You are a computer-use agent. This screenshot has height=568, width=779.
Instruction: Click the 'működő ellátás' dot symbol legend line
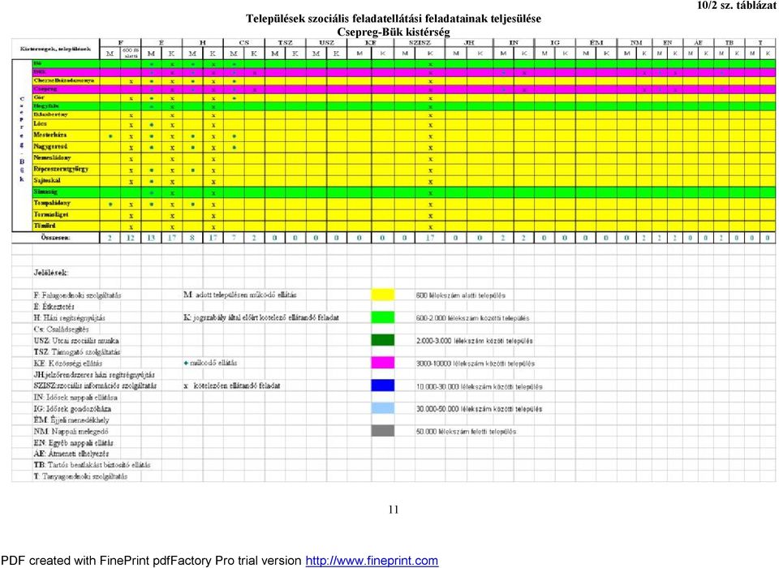210,363
